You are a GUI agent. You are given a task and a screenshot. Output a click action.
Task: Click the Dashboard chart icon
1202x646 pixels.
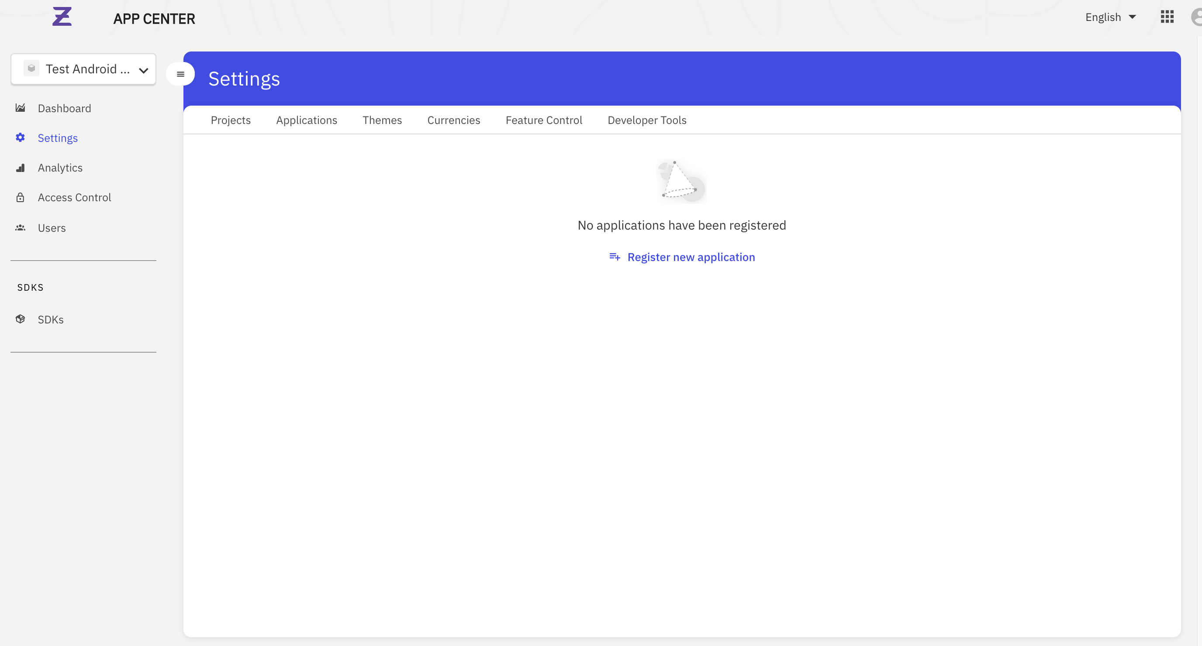coord(21,108)
